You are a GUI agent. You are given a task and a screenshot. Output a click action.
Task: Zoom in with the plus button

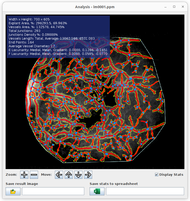tap(24, 175)
